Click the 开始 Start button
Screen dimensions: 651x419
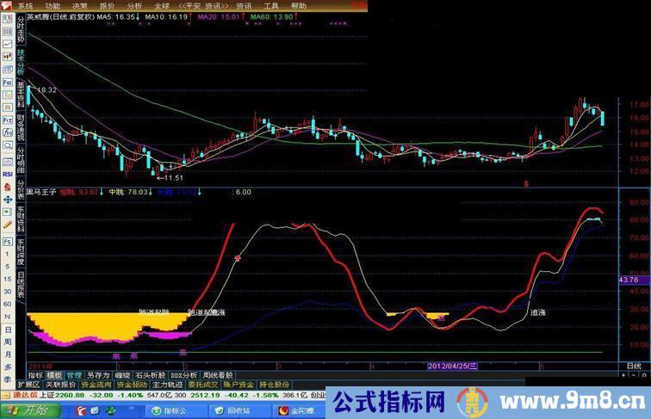tap(32, 410)
